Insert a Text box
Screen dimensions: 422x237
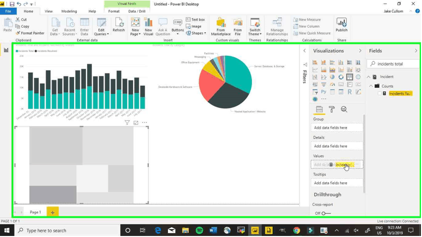pyautogui.click(x=195, y=20)
